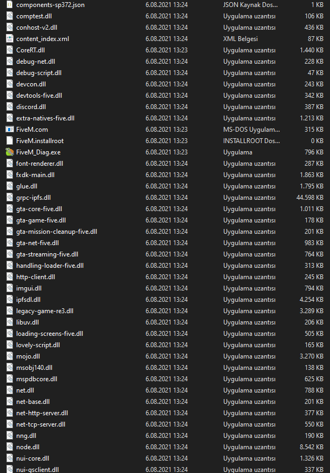Select the net-http-server.dll file name
Viewport: 330px width, 473px height.
(x=42, y=413)
